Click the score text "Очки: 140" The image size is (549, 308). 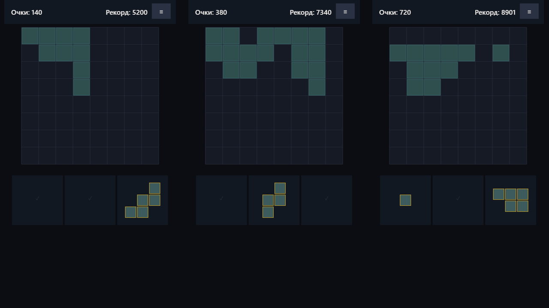tap(27, 12)
